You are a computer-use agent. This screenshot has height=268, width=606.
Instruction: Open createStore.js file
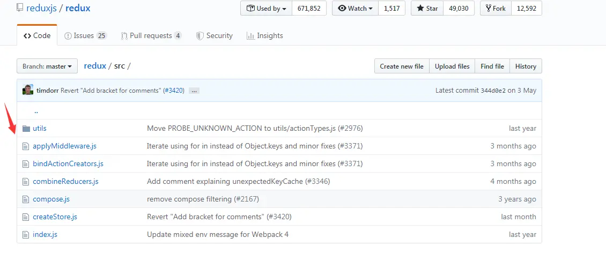click(x=55, y=217)
